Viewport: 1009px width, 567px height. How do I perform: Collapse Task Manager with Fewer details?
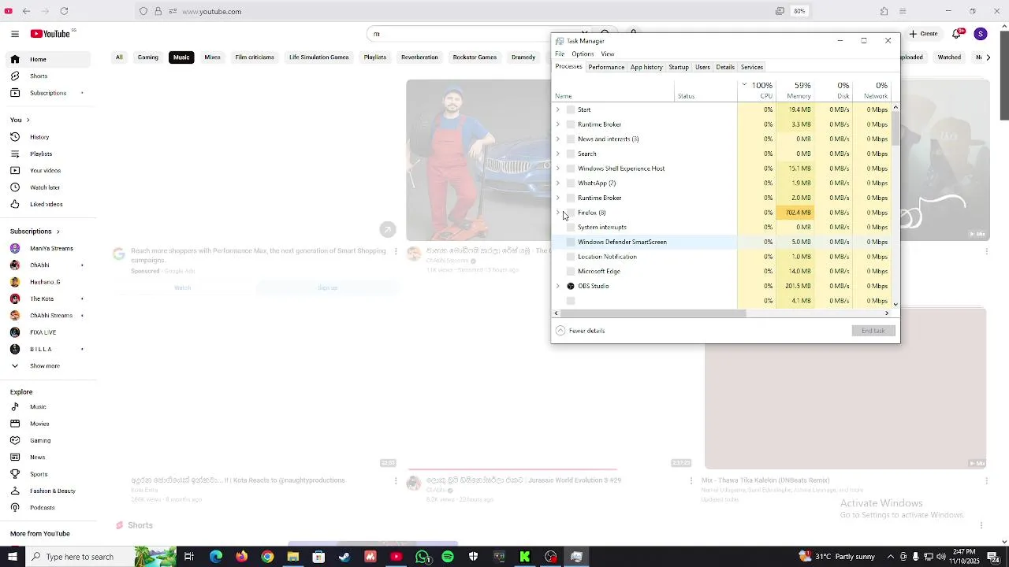point(580,331)
